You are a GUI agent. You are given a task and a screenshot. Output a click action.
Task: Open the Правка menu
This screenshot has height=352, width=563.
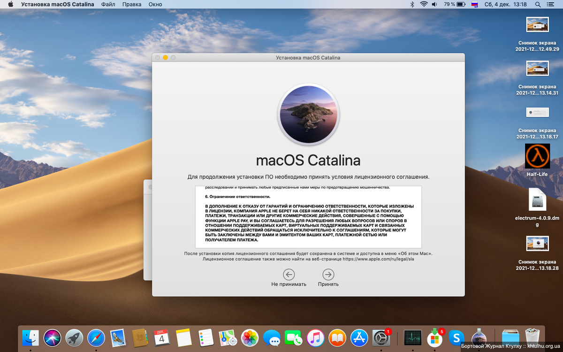click(132, 4)
